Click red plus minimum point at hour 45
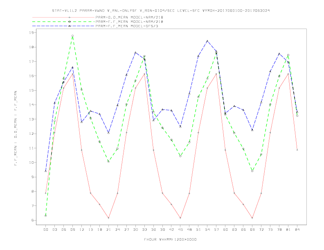Screen dimensions: 324x250 [180, 218]
